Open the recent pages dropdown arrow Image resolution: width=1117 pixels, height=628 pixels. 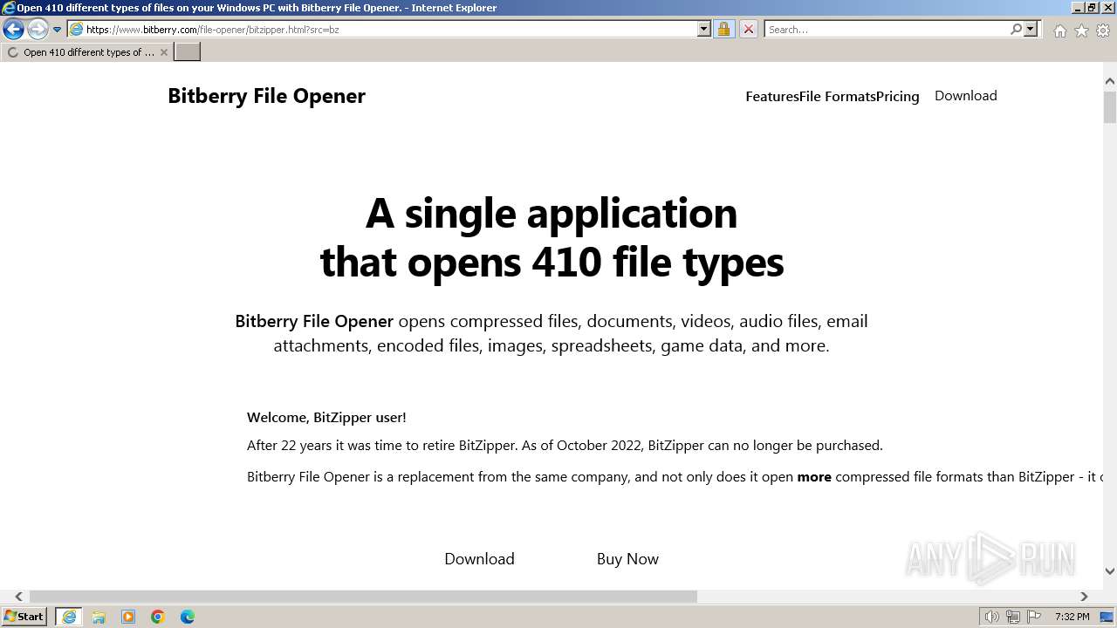[x=58, y=30]
